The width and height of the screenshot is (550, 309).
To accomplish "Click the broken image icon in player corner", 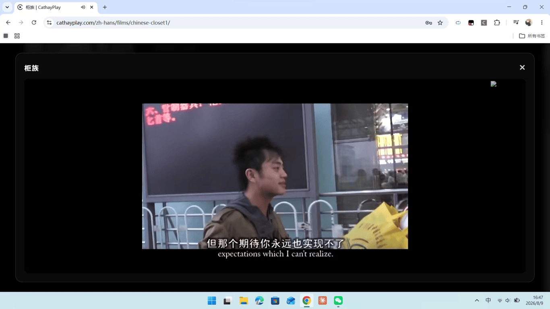I will (494, 84).
